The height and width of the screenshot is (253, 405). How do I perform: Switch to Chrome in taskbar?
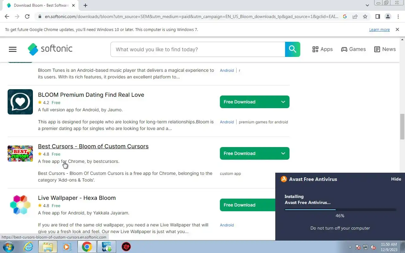pos(87,247)
